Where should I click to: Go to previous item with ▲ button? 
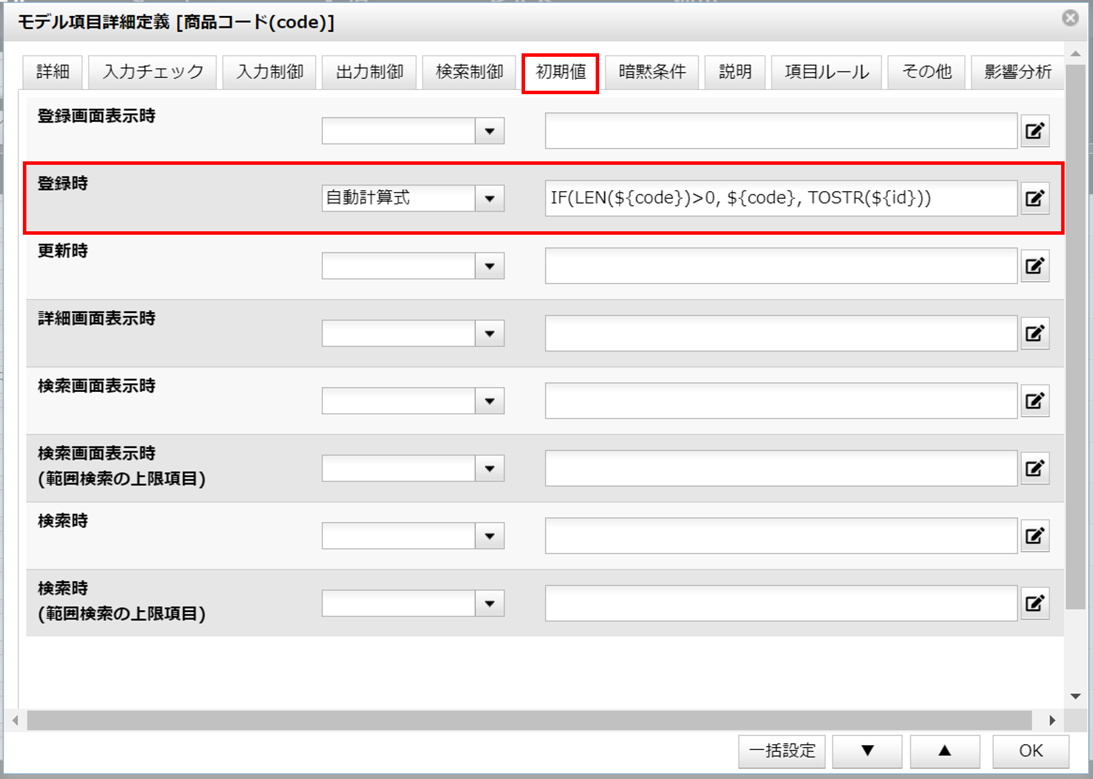click(x=945, y=751)
